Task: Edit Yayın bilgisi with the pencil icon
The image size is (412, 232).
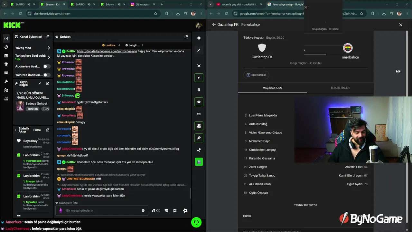Action: point(40,83)
